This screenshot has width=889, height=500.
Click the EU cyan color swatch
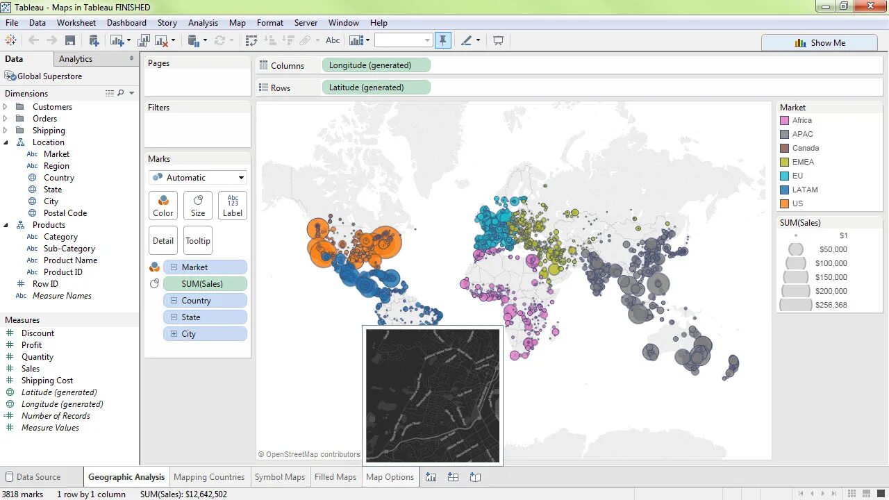pyautogui.click(x=784, y=176)
